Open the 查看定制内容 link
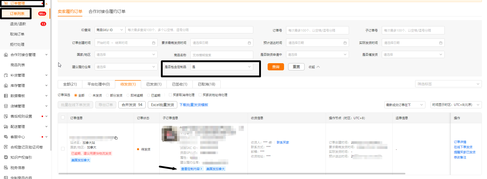Screen dimensions: 487x179 191,169
